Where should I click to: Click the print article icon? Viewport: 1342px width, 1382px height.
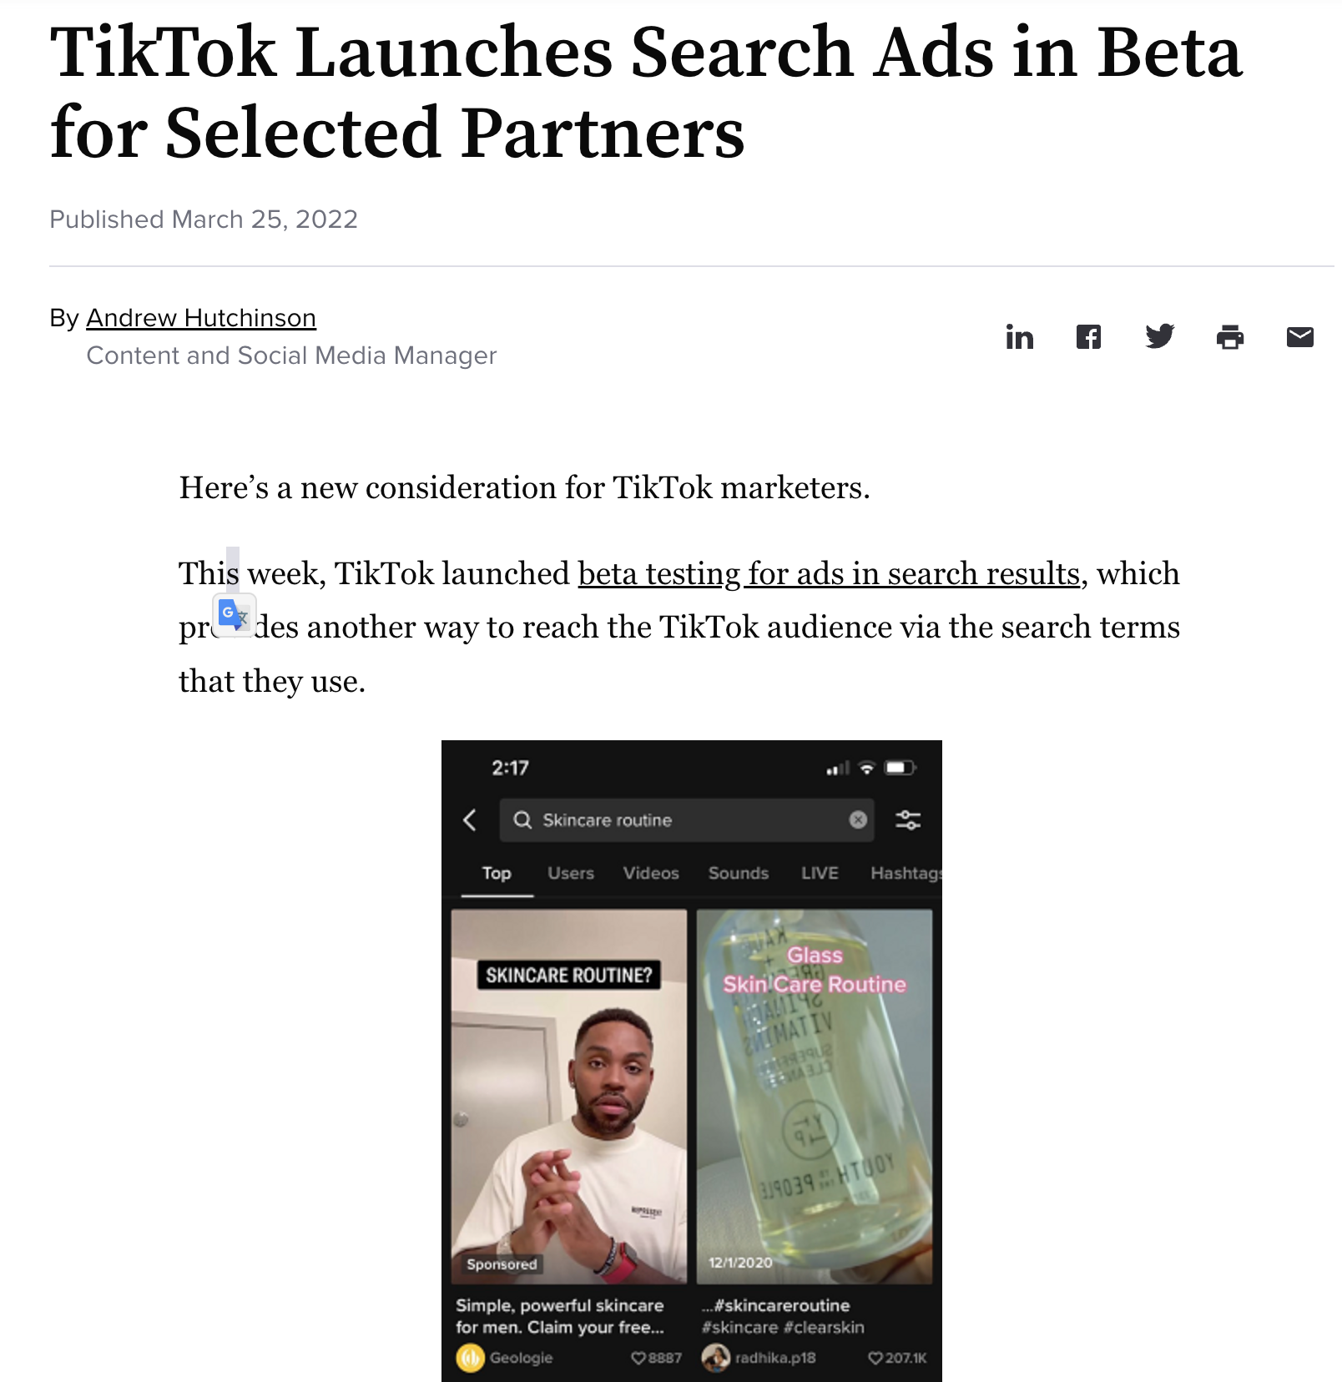click(x=1229, y=337)
